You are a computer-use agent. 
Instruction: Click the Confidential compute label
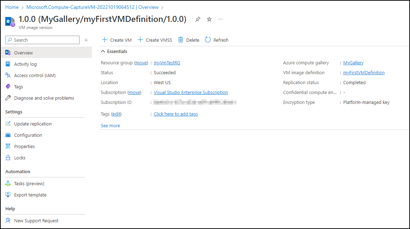pyautogui.click(x=310, y=93)
